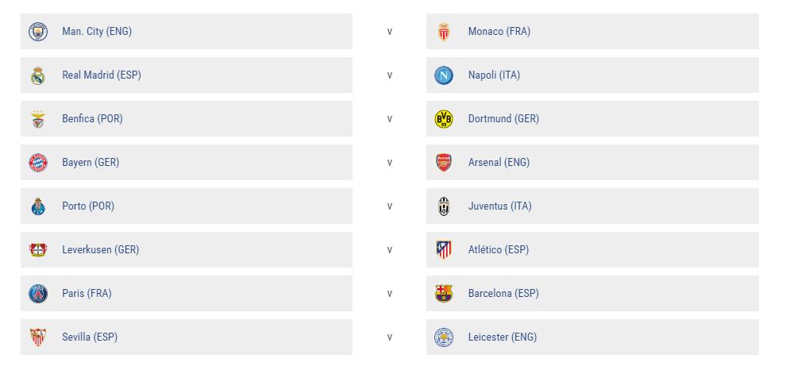Click the Arsenal cannon crest
This screenshot has width=786, height=370.
[444, 163]
